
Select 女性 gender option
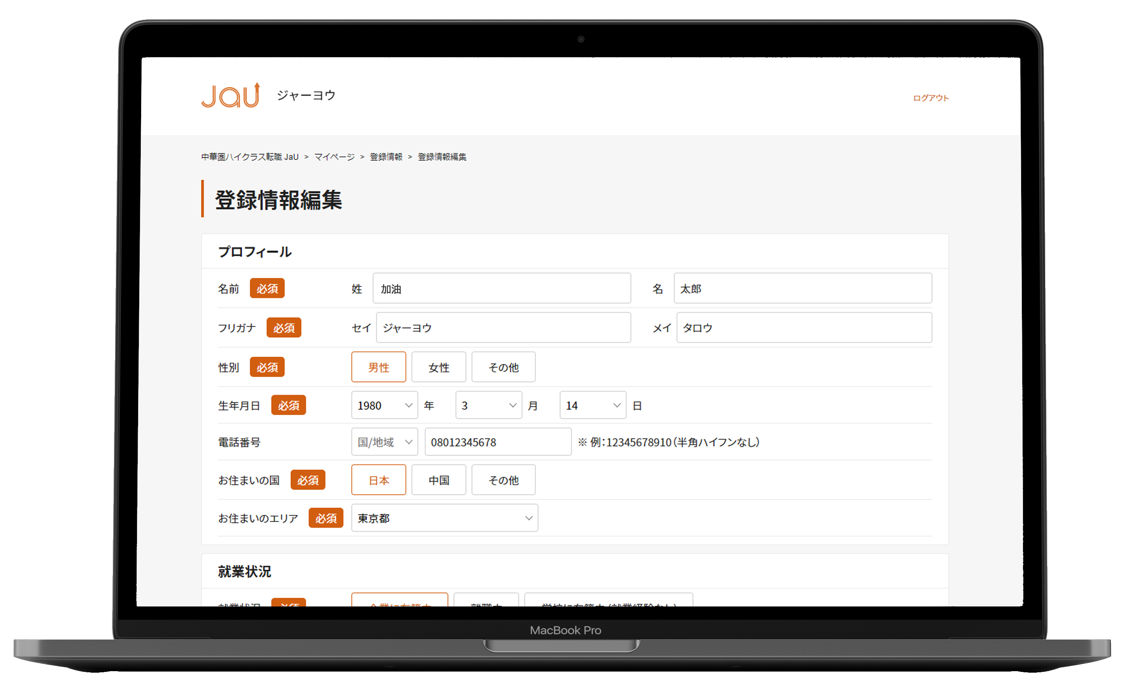pyautogui.click(x=438, y=367)
